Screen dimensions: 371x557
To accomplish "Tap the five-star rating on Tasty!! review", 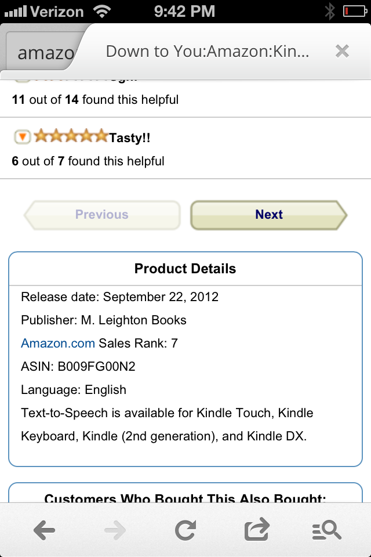I will (71, 137).
